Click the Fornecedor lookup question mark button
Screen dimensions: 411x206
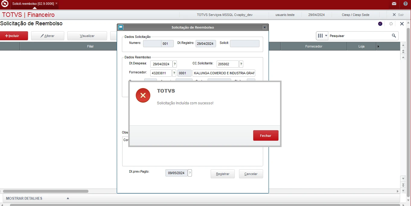pos(174,73)
